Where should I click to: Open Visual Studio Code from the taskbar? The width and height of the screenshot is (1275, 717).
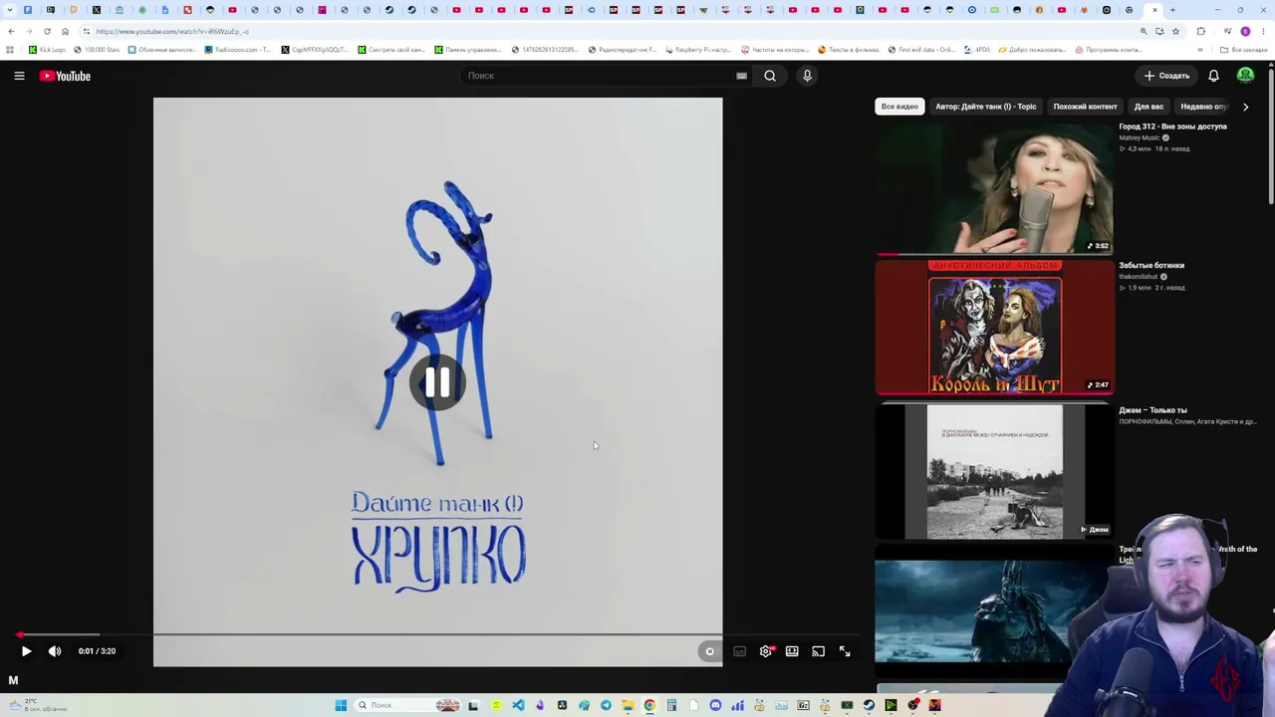[518, 705]
